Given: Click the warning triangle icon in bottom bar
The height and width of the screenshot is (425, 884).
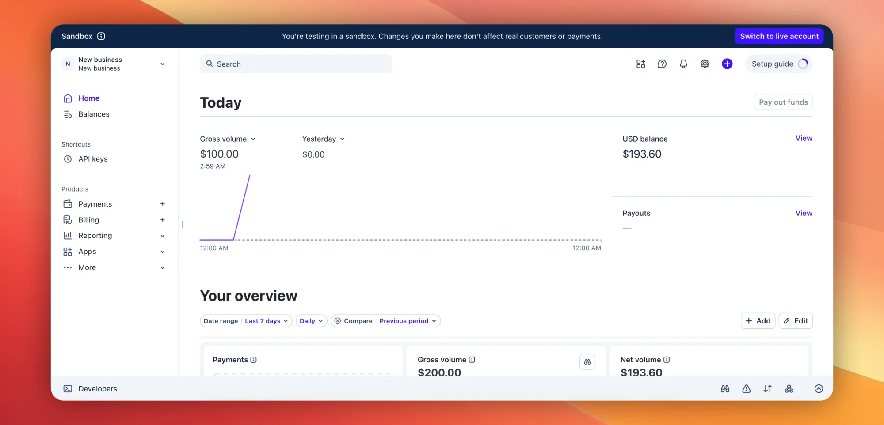Looking at the screenshot, I should coord(746,389).
